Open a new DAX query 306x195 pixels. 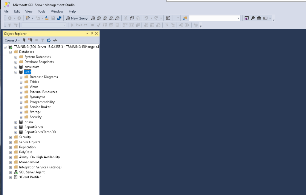117,18
